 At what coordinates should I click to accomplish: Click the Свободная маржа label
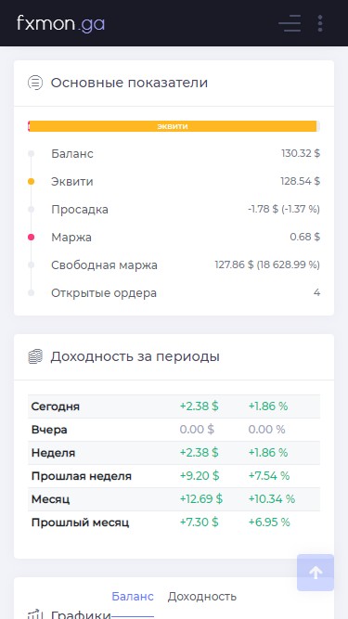(x=104, y=265)
